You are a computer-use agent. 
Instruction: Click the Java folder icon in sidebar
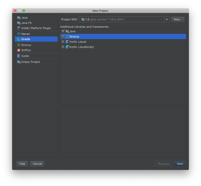[19, 18]
